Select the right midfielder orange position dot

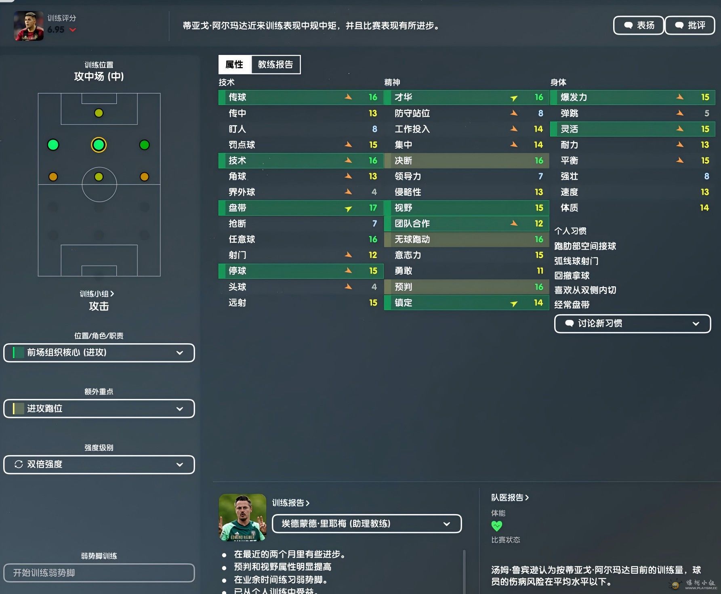[x=144, y=176]
